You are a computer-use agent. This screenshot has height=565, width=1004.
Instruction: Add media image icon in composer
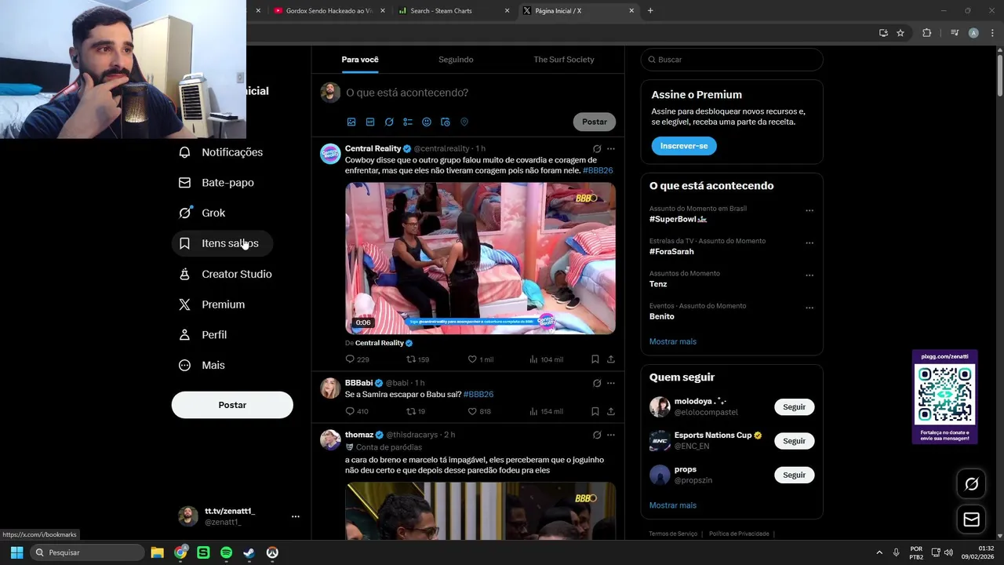click(x=351, y=122)
